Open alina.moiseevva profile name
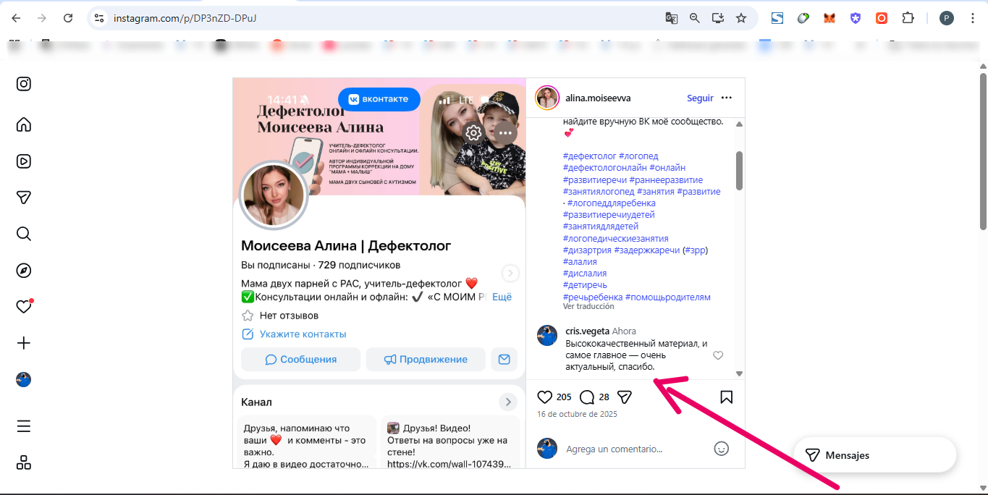Viewport: 988px width, 495px height. tap(598, 98)
